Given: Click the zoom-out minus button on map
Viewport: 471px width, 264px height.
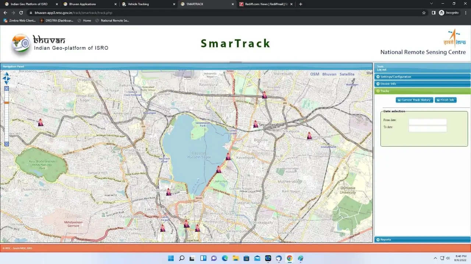Looking at the screenshot, I should [7, 144].
